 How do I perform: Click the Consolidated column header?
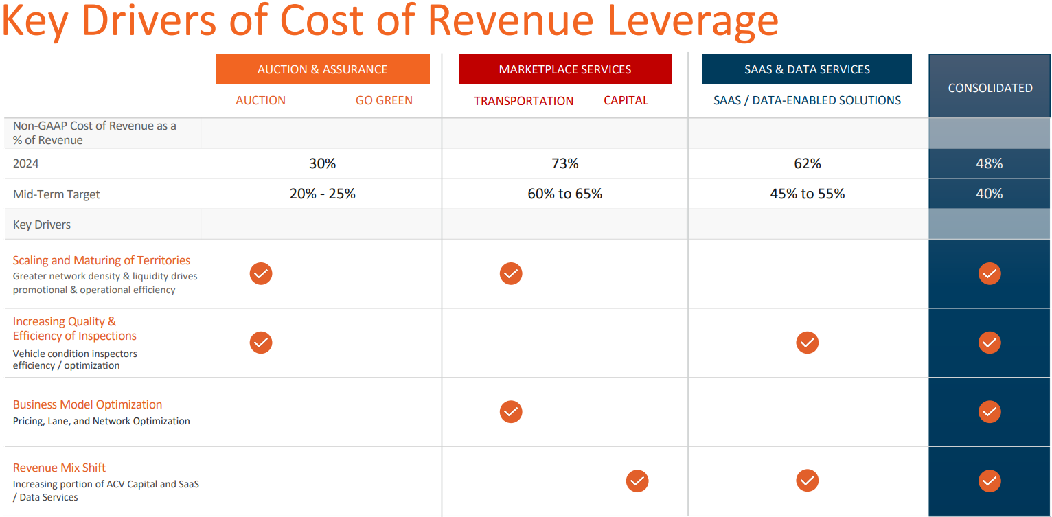point(990,87)
